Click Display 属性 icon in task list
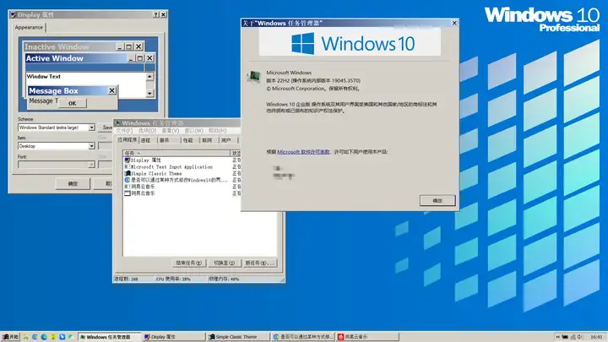The width and height of the screenshot is (608, 342). click(128, 160)
